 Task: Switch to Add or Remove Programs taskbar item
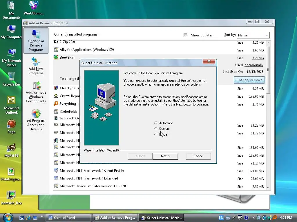tap(115, 218)
